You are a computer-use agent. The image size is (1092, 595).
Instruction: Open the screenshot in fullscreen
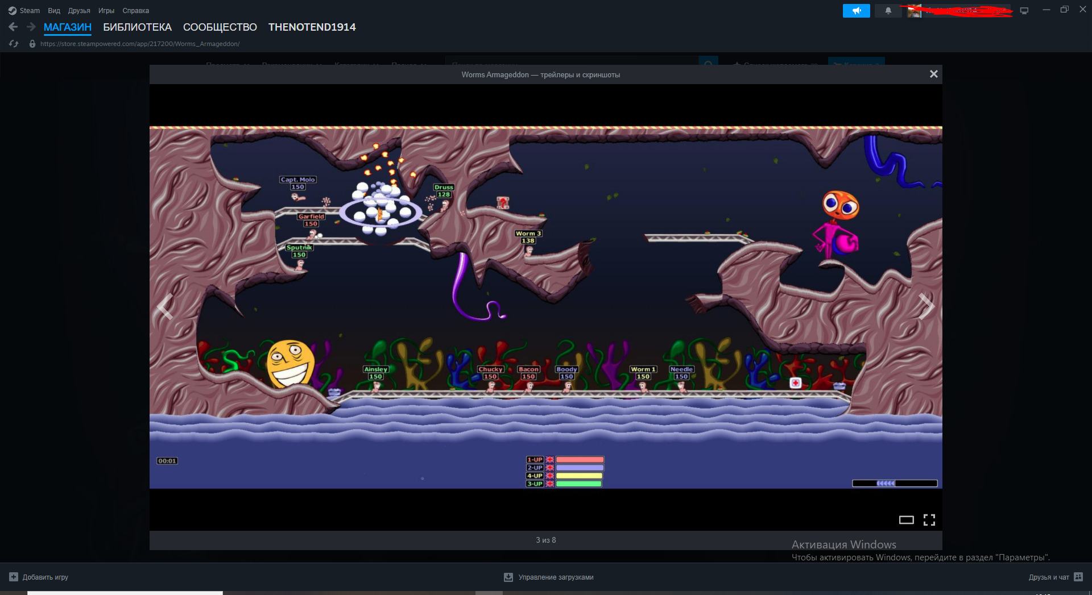(929, 519)
